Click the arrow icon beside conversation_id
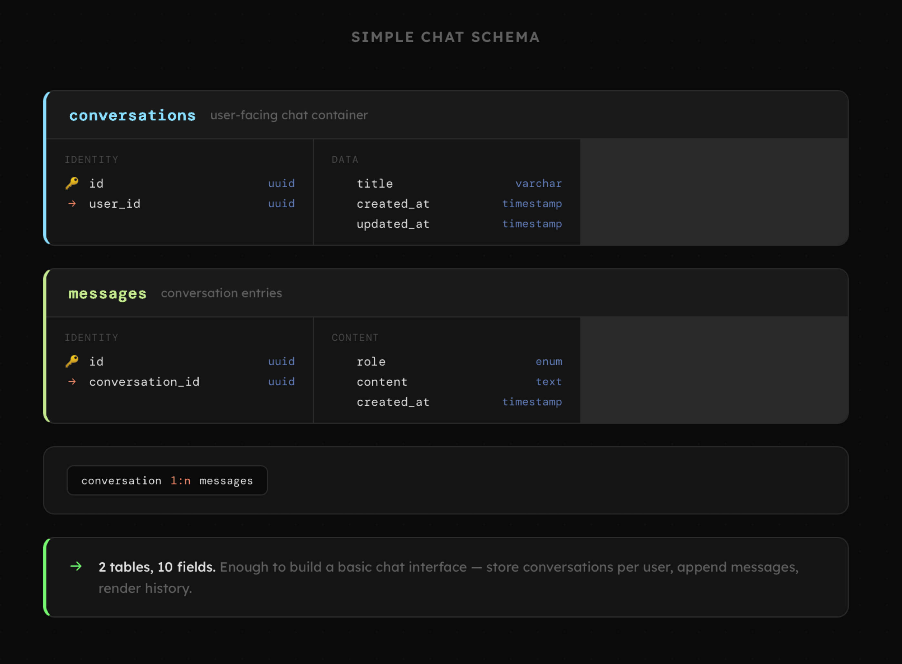The height and width of the screenshot is (664, 902). (x=72, y=381)
